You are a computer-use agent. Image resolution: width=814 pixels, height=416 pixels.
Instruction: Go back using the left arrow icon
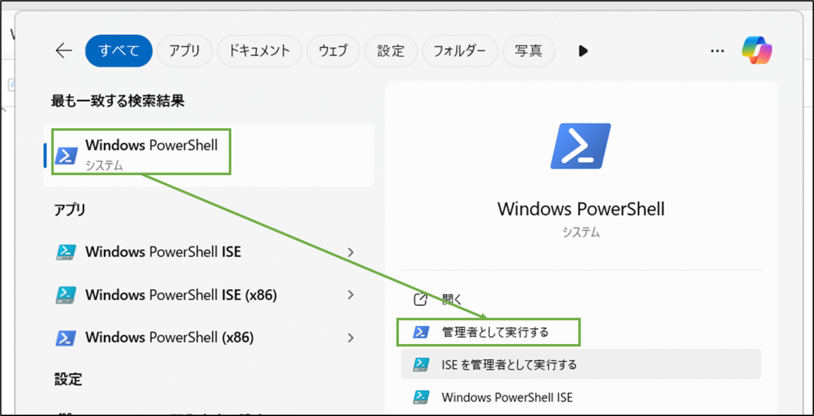[64, 51]
